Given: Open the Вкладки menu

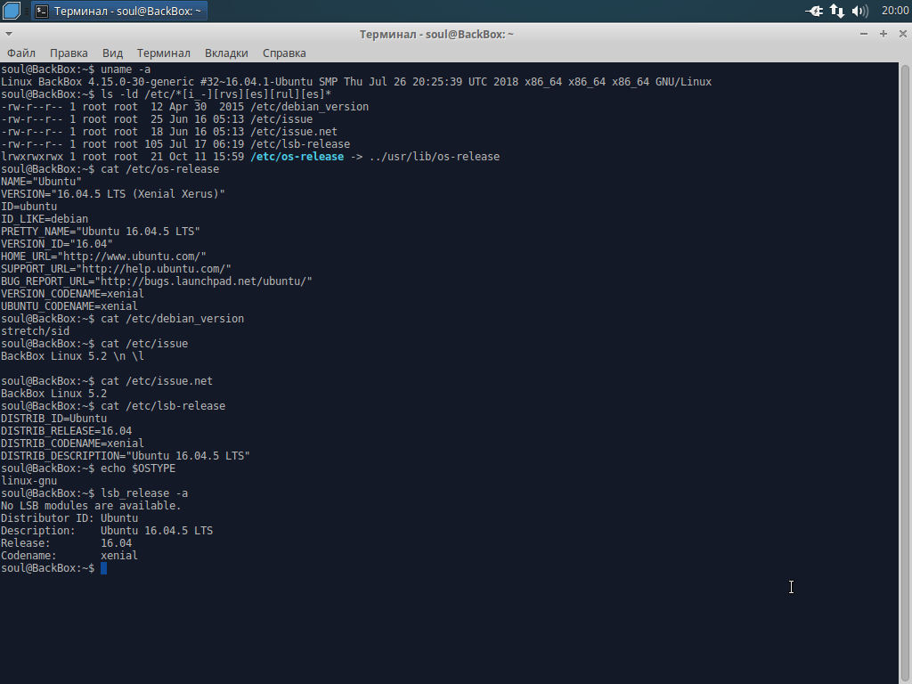Looking at the screenshot, I should click(x=226, y=53).
